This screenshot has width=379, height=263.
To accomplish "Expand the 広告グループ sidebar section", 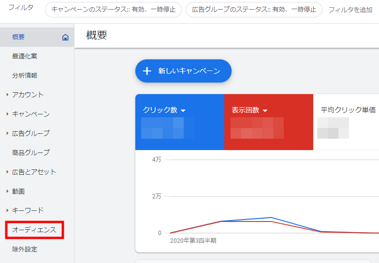I will point(7,133).
